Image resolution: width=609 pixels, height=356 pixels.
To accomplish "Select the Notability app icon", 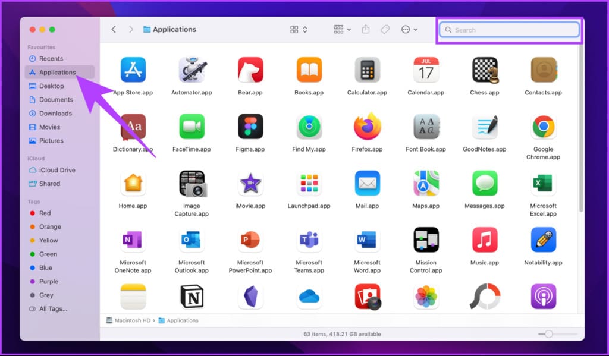I will [544, 240].
